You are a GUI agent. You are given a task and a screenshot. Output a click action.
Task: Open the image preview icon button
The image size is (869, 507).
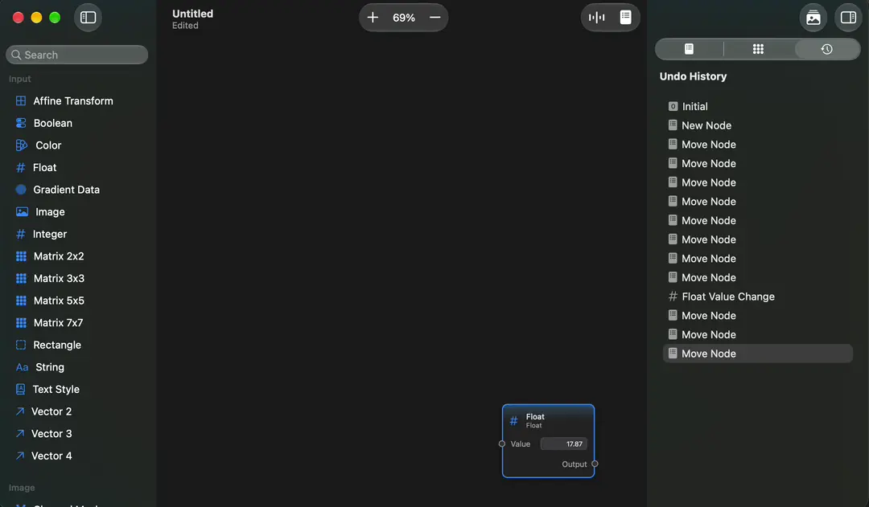pos(813,18)
